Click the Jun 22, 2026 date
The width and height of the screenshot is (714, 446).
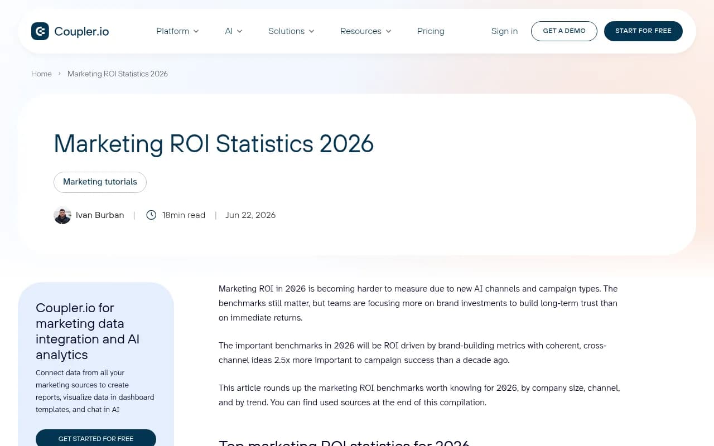pyautogui.click(x=250, y=215)
